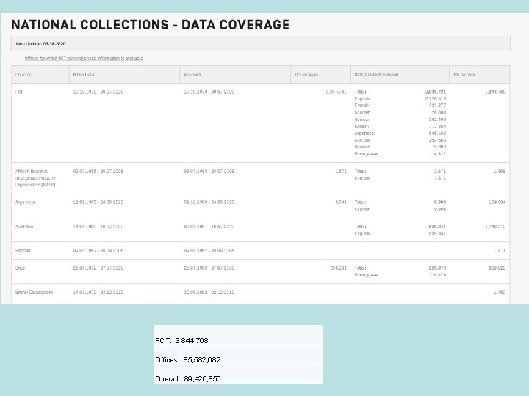The height and width of the screenshot is (396, 529).
Task: Click the Last Update date text
Action: (x=41, y=44)
